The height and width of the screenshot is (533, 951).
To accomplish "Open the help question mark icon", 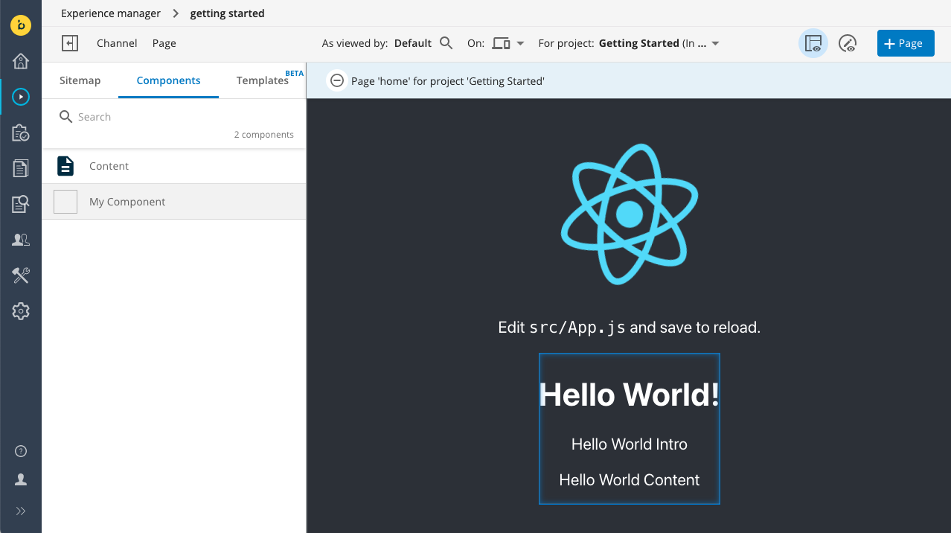I will pyautogui.click(x=21, y=451).
